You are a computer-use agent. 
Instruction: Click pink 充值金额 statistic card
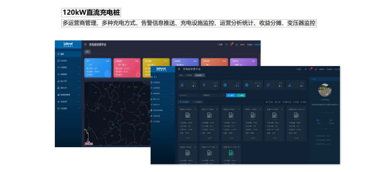click(x=127, y=68)
